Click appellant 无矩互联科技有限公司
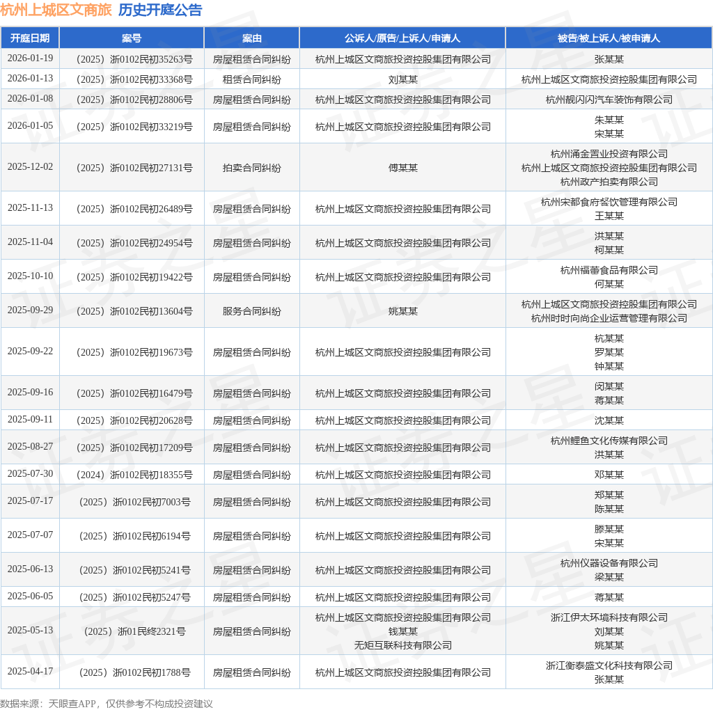This screenshot has width=713, height=710. [x=402, y=645]
